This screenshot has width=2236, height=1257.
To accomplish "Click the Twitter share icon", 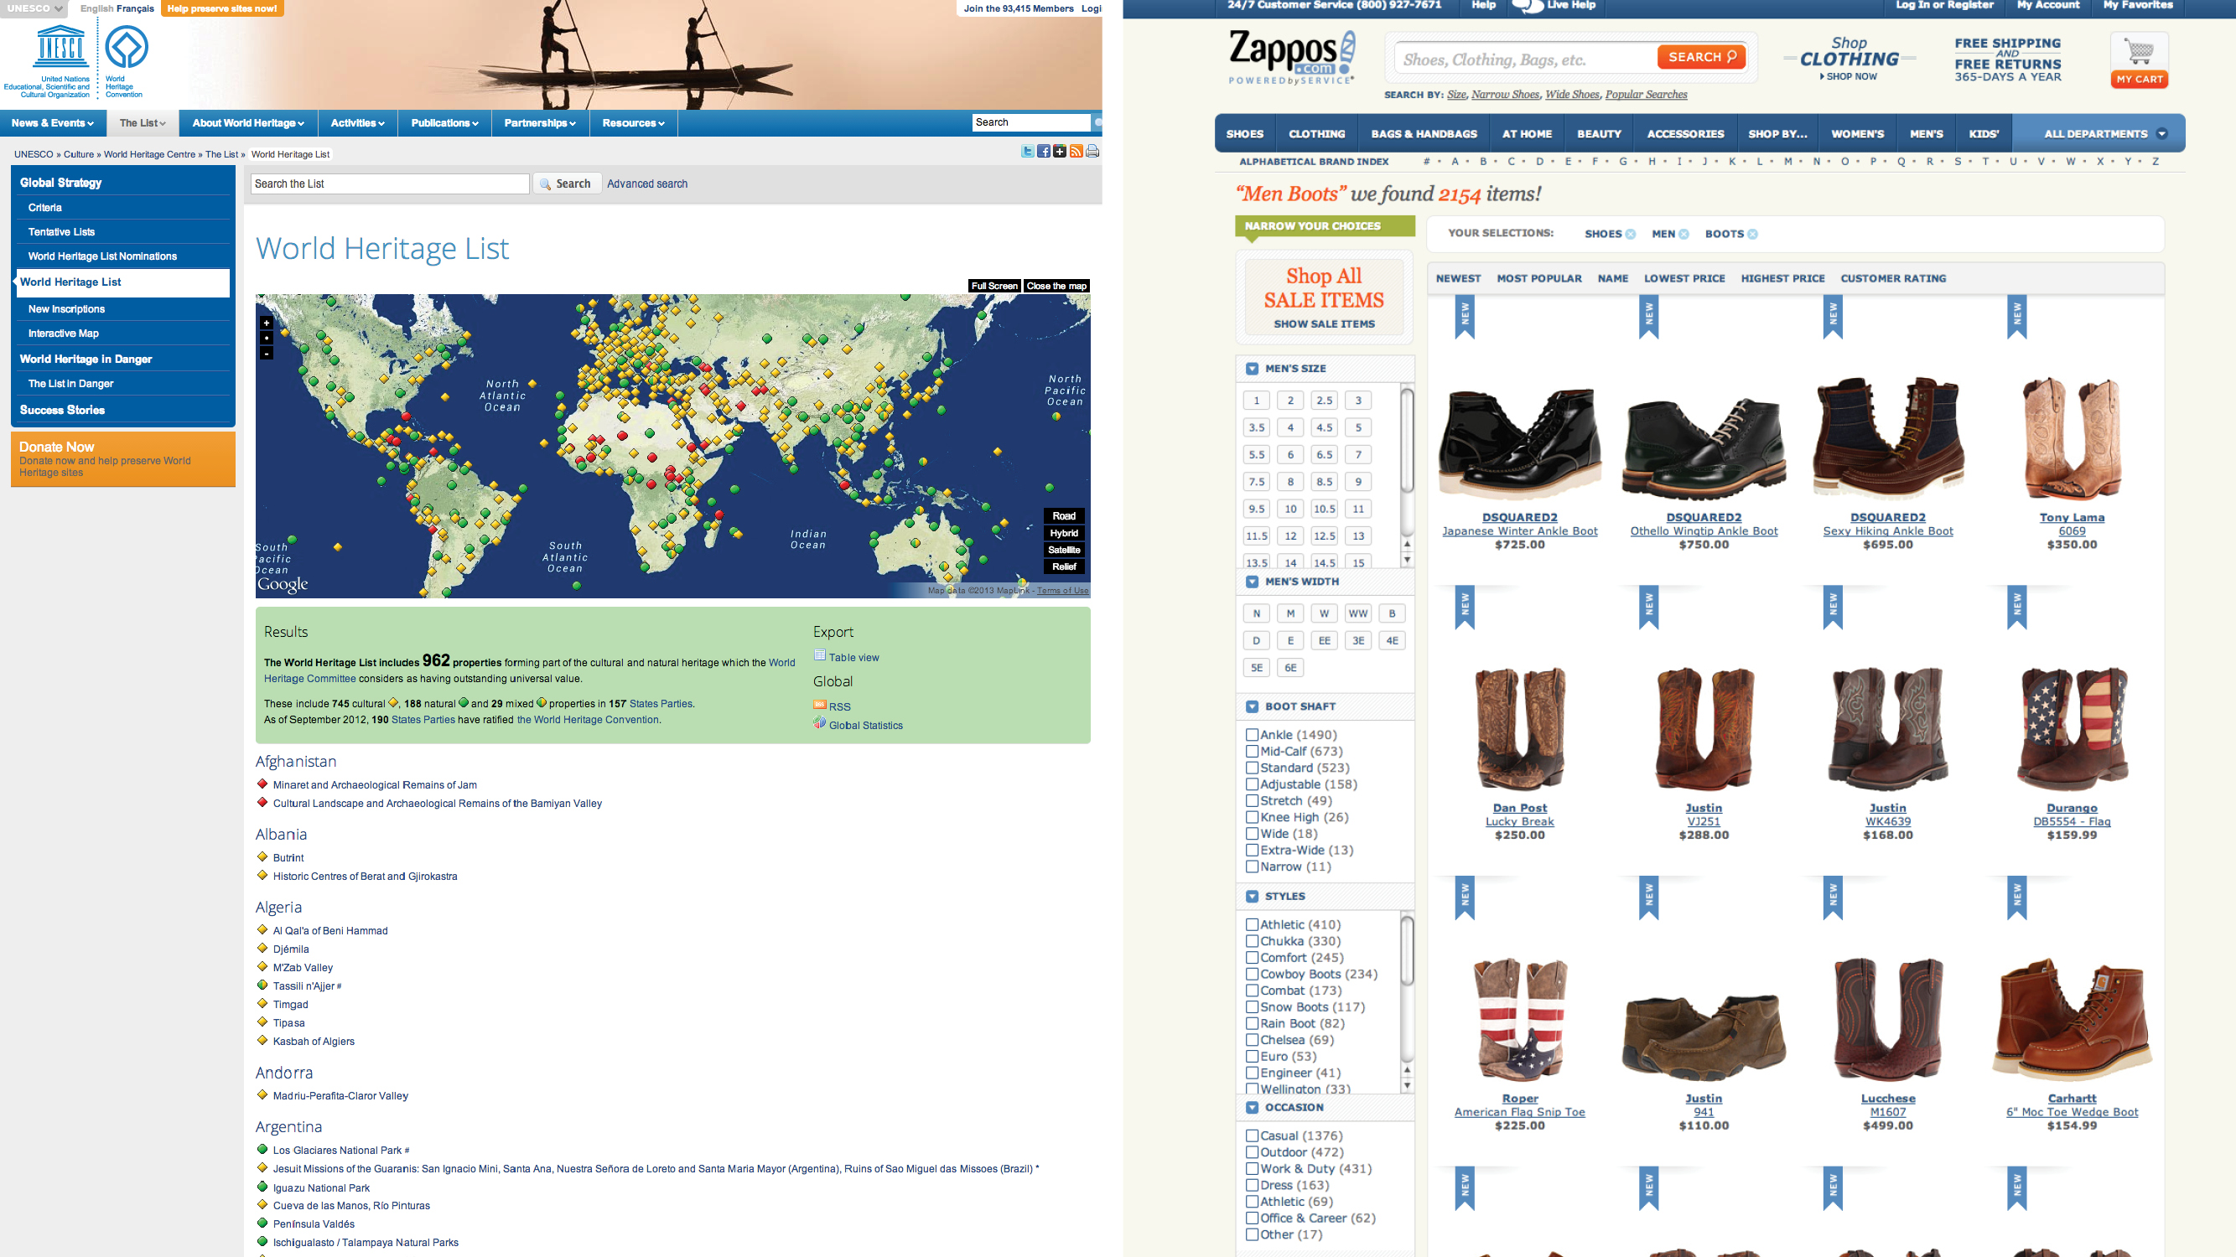I will point(1028,152).
